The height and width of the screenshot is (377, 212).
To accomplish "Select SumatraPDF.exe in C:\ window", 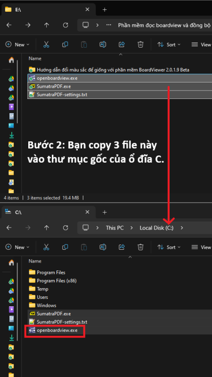I will pyautogui.click(x=120, y=313).
